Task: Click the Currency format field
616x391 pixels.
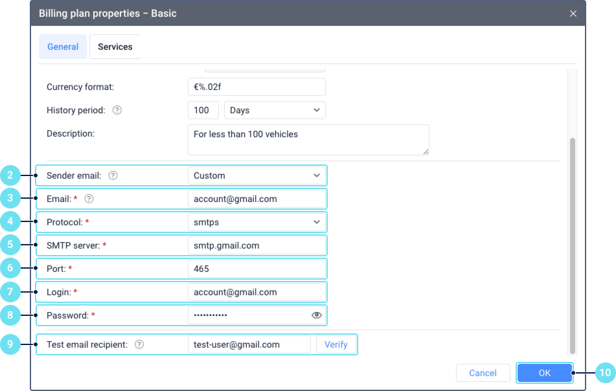Action: coord(257,87)
